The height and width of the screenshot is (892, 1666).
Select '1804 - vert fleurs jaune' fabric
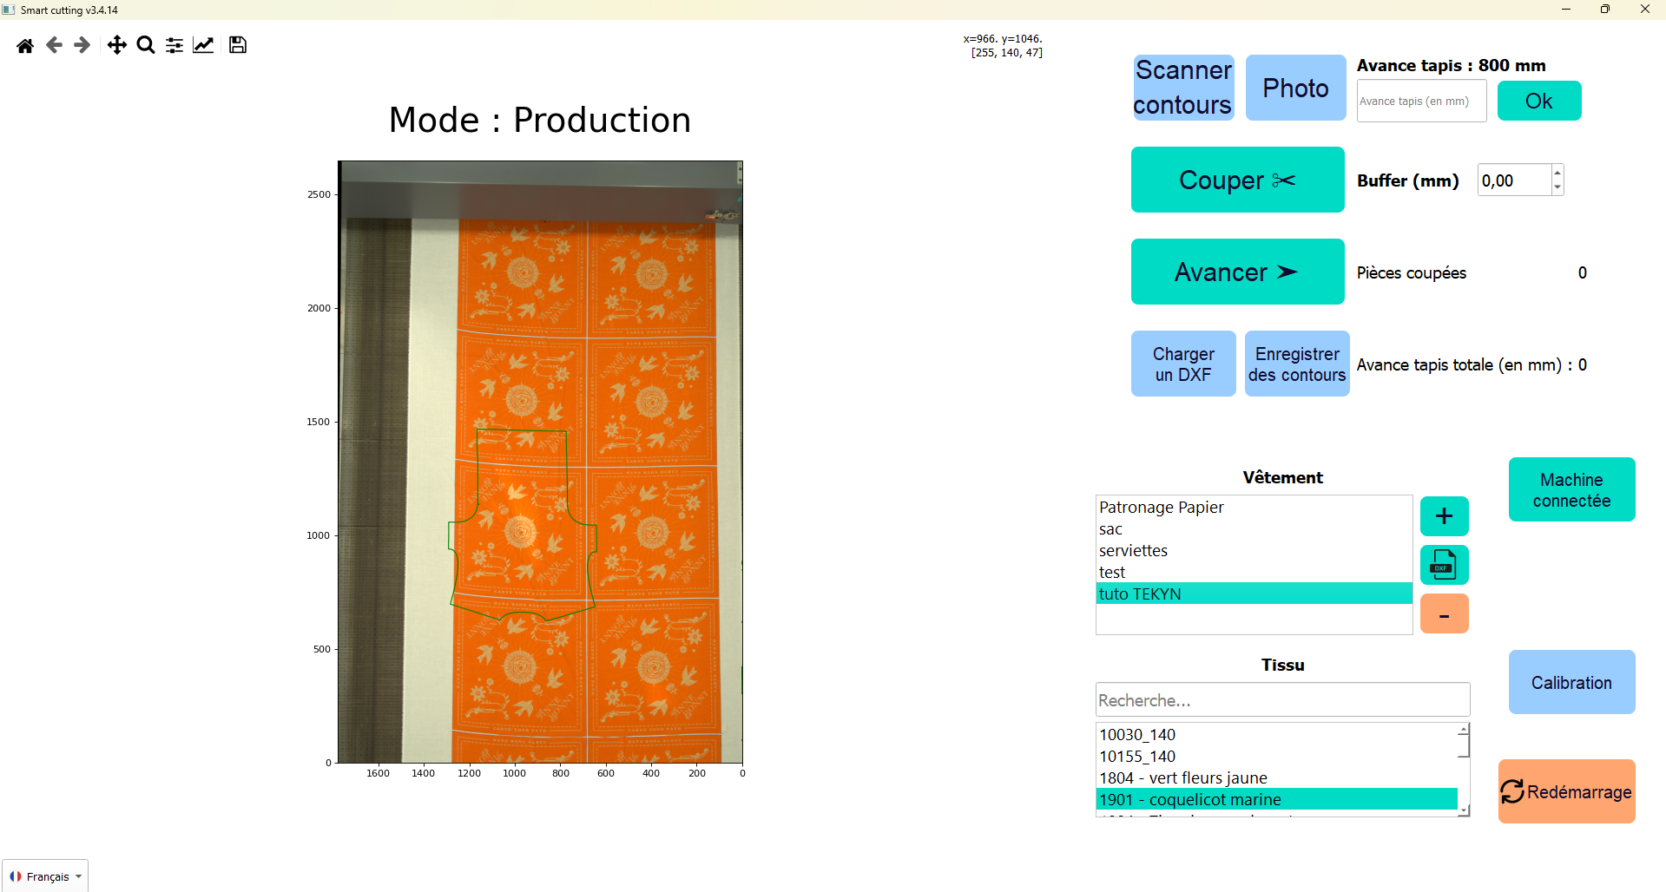pyautogui.click(x=1182, y=778)
